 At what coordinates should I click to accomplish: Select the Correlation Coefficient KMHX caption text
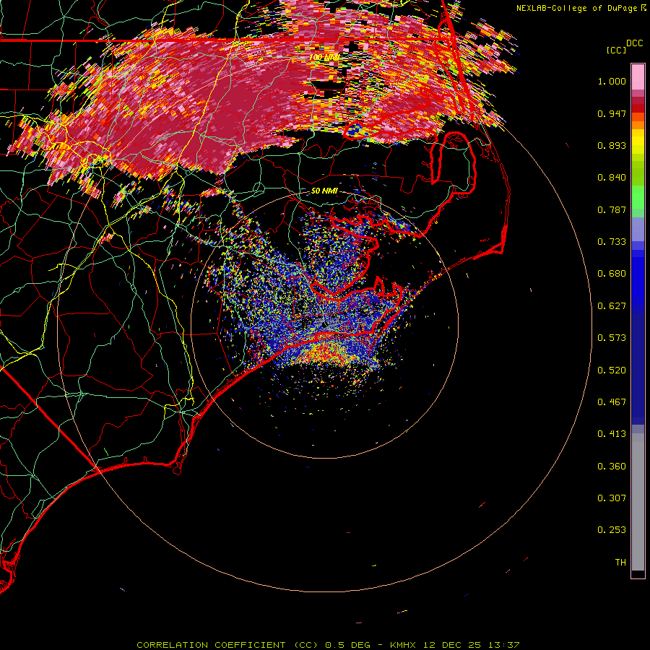pos(328,645)
